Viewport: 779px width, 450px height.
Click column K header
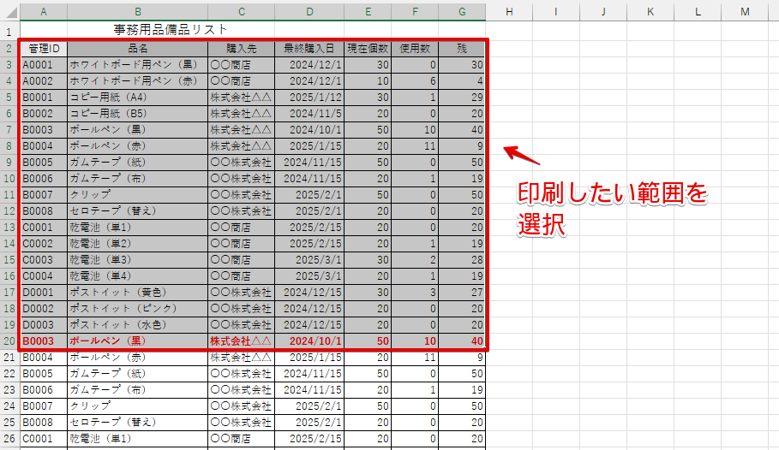(x=650, y=11)
